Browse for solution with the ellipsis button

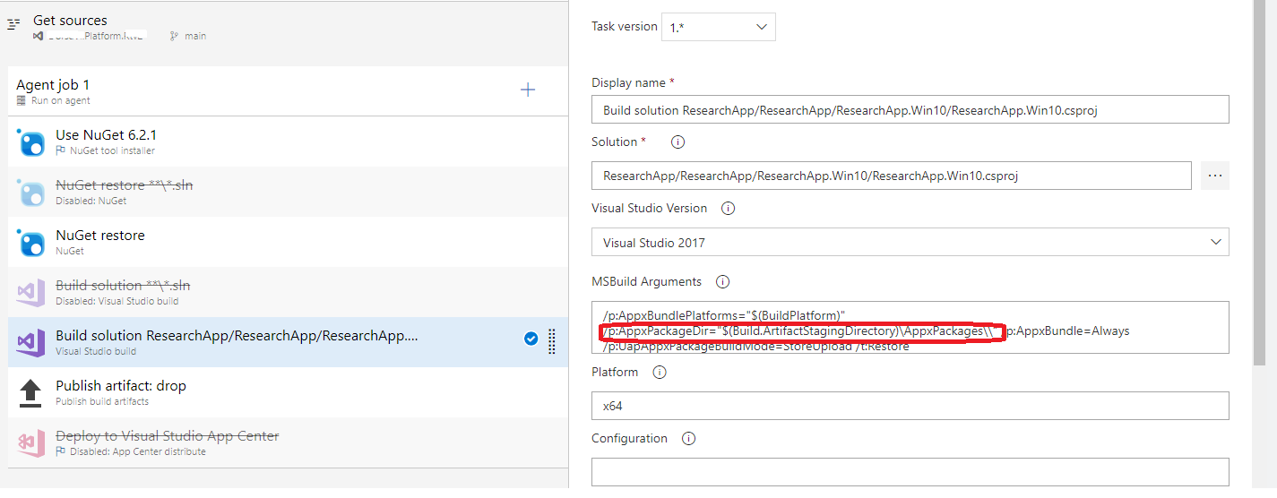[x=1215, y=176]
